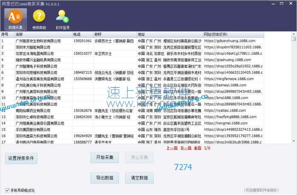Click phone cell 159310577

[82, 53]
